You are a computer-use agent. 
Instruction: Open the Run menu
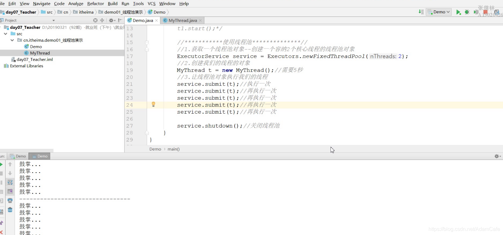125,4
